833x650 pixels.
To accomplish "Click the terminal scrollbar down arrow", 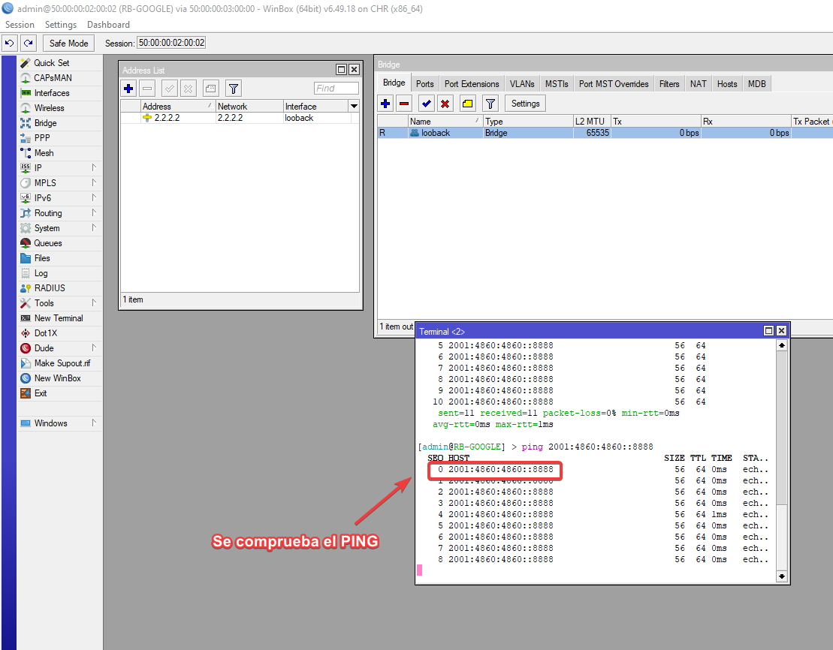I will point(782,576).
